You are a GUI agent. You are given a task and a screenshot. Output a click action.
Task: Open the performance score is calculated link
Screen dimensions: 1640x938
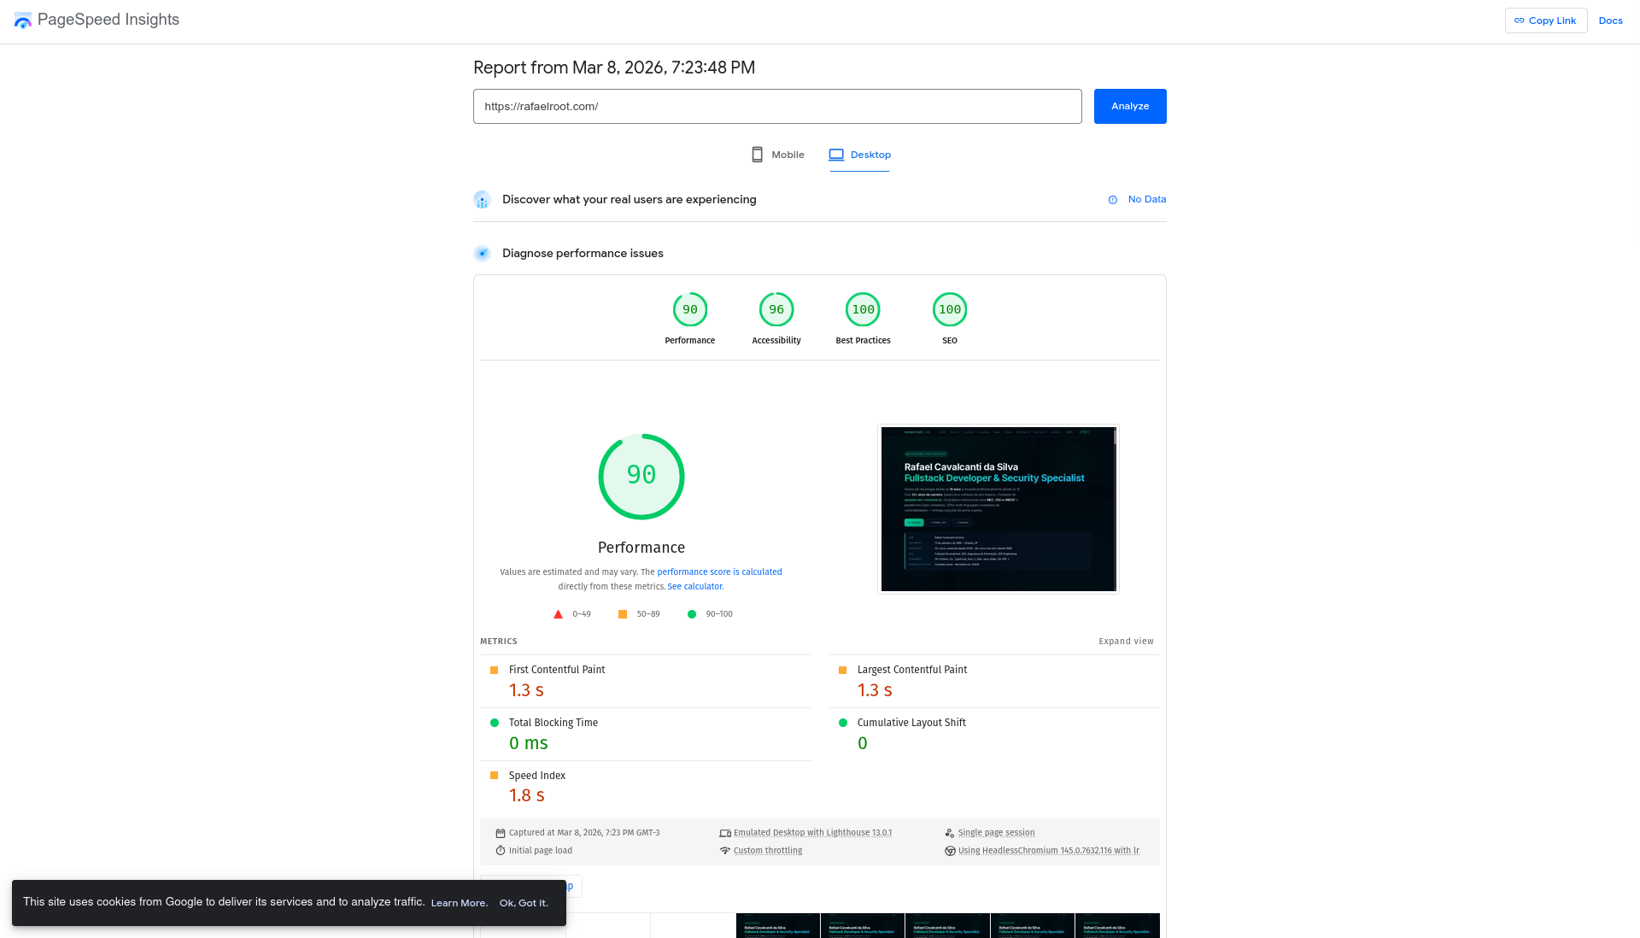pos(720,572)
